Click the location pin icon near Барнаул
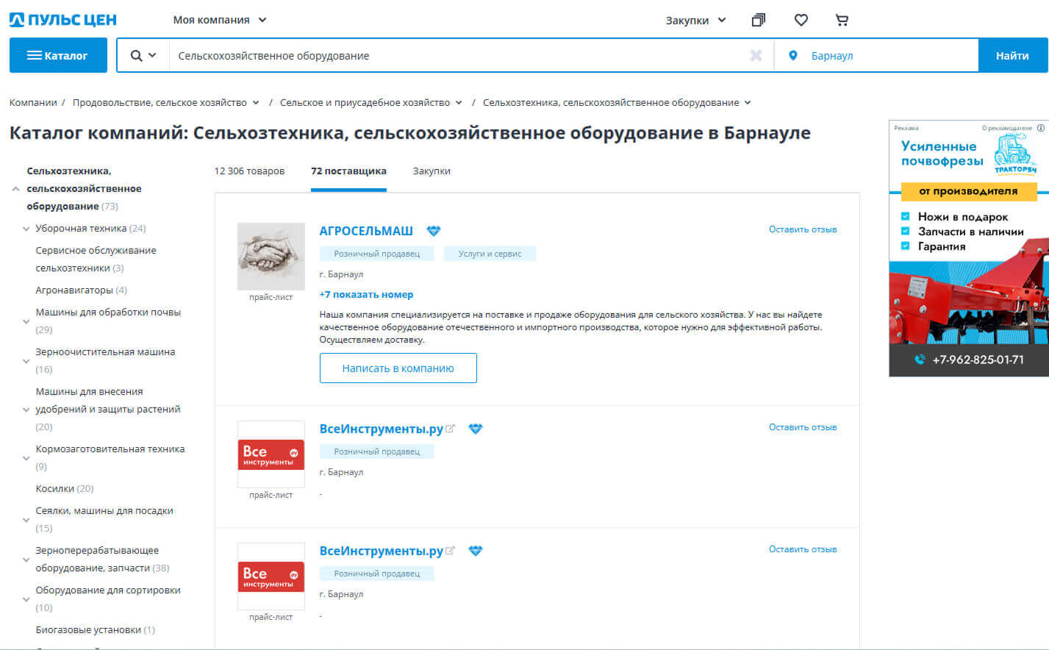This screenshot has height=650, width=1049. [792, 55]
